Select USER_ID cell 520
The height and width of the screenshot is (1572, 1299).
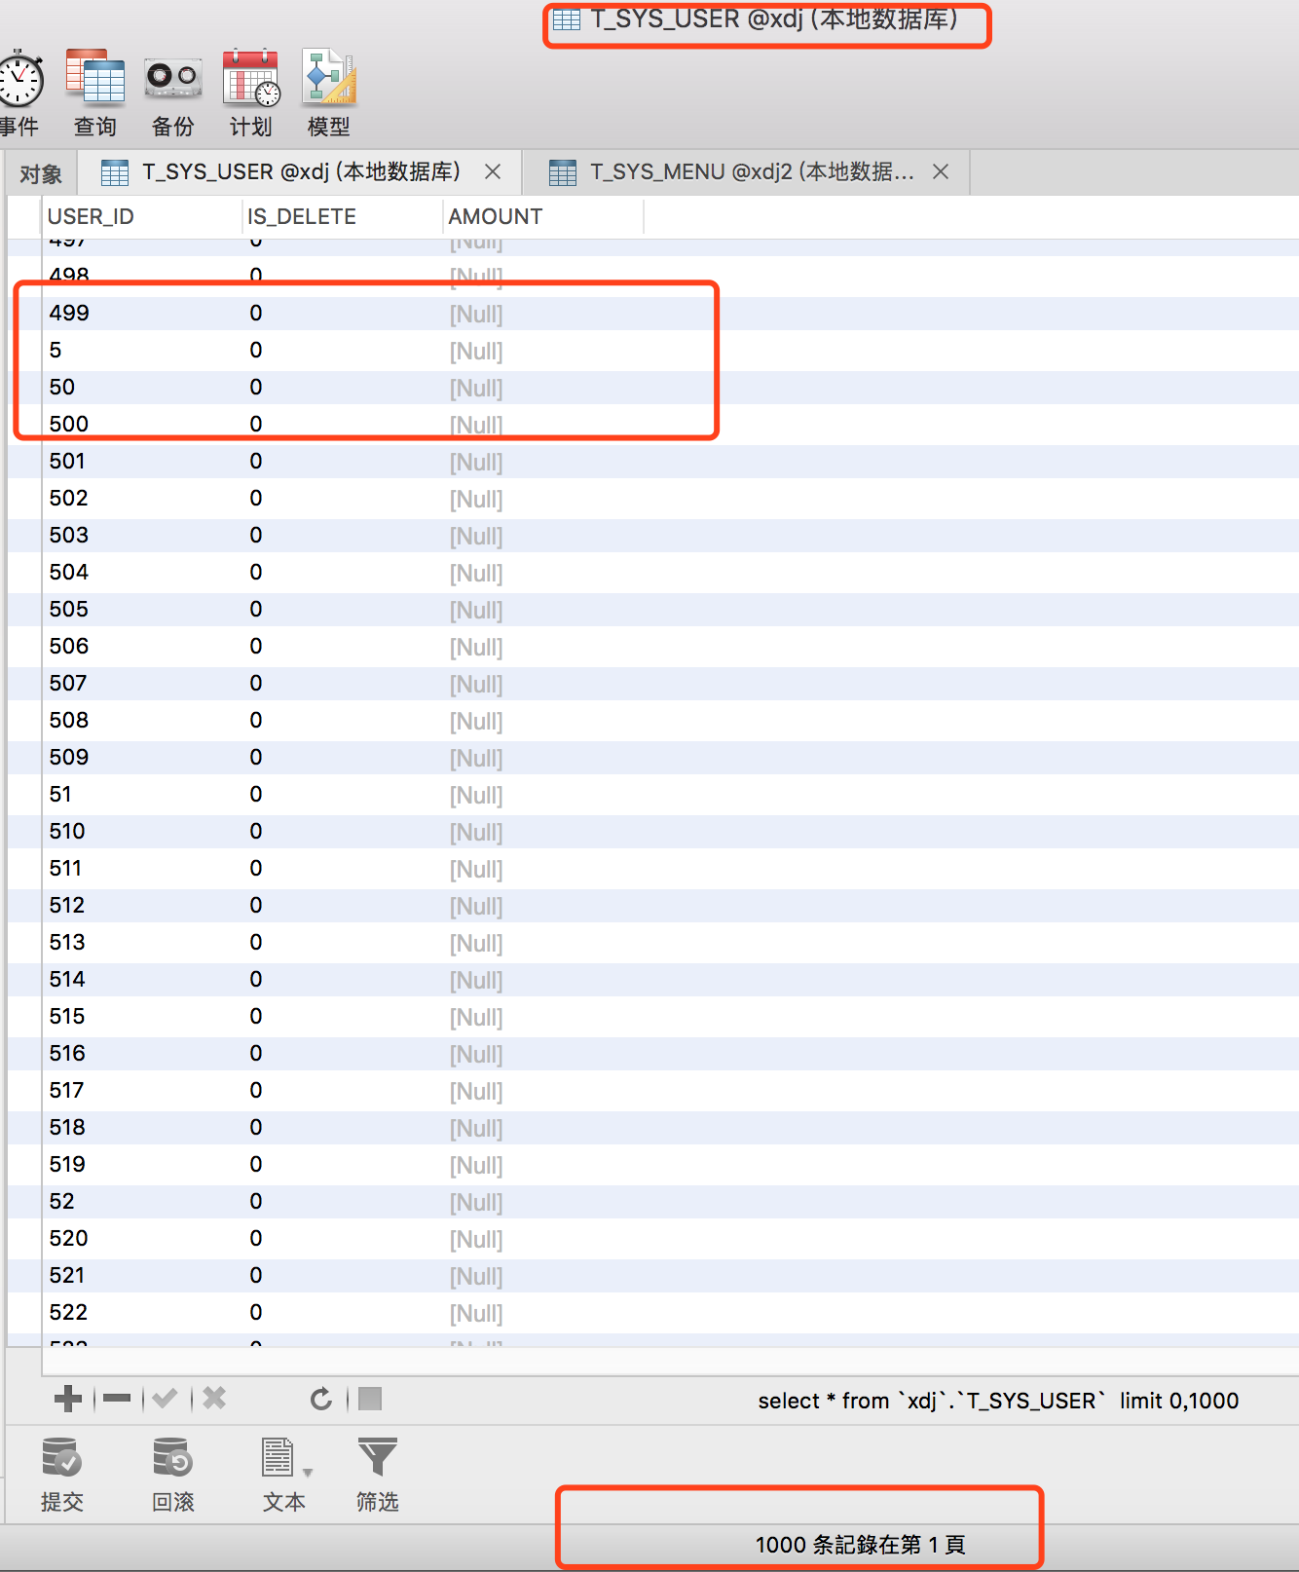pos(141,1238)
